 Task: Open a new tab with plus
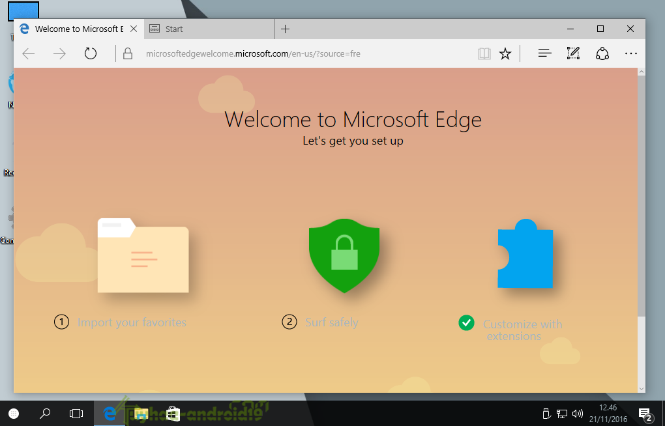286,29
